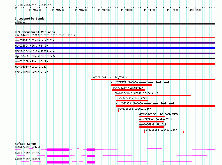Click ruler position 41894900

[x=149, y=10]
